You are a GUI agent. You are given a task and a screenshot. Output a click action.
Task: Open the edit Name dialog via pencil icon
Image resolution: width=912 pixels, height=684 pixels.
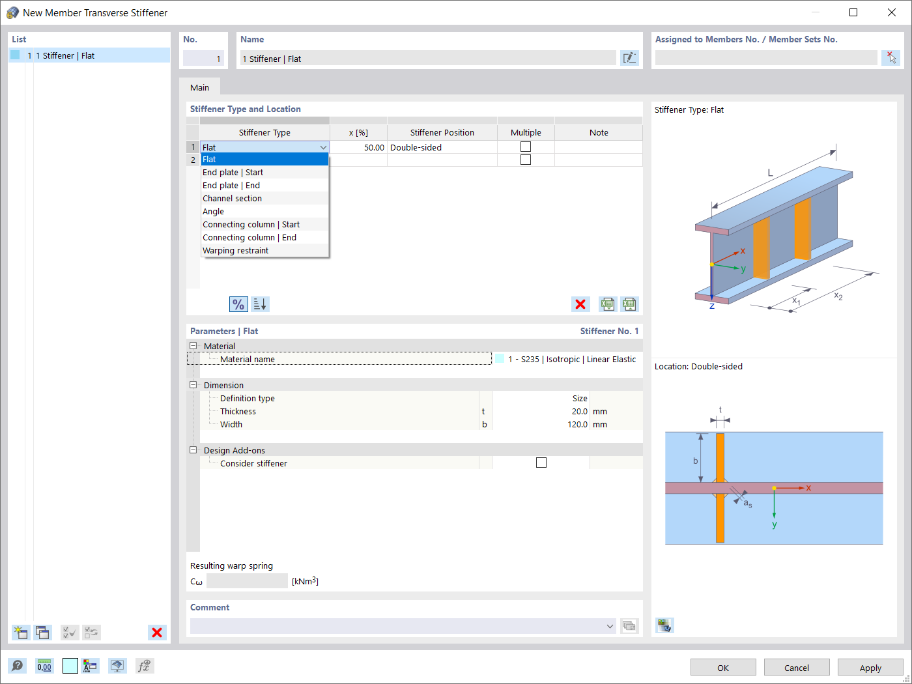629,57
